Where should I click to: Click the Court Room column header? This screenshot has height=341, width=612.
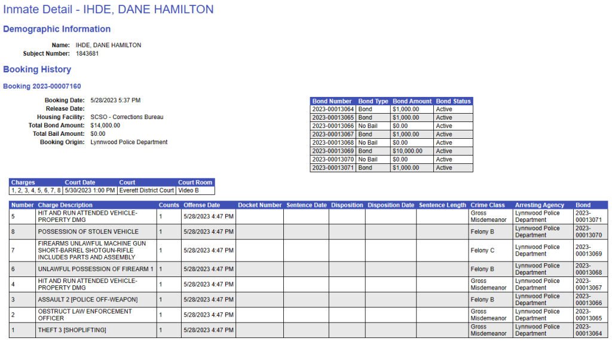click(x=195, y=182)
